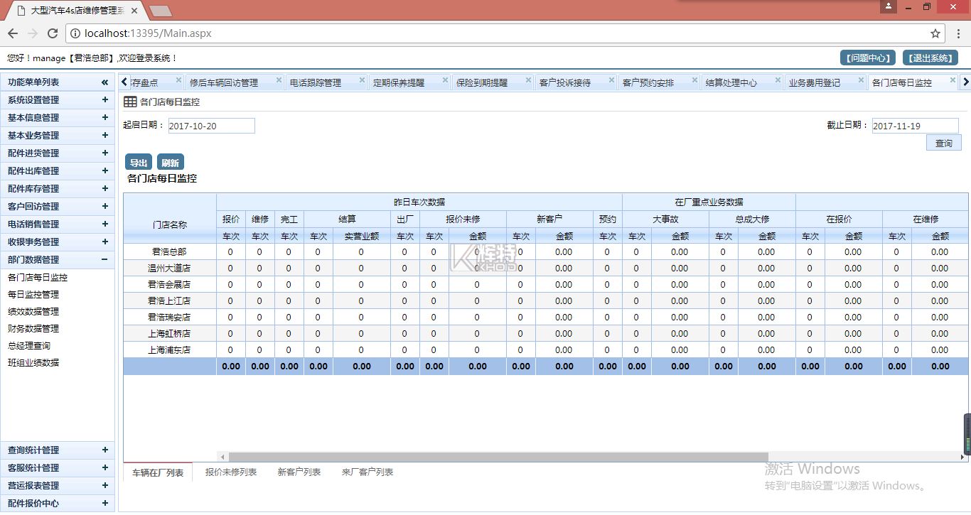Screen dimensions: 971x515
Task: Switch to the 报价未修列表 tab
Action: (231, 472)
